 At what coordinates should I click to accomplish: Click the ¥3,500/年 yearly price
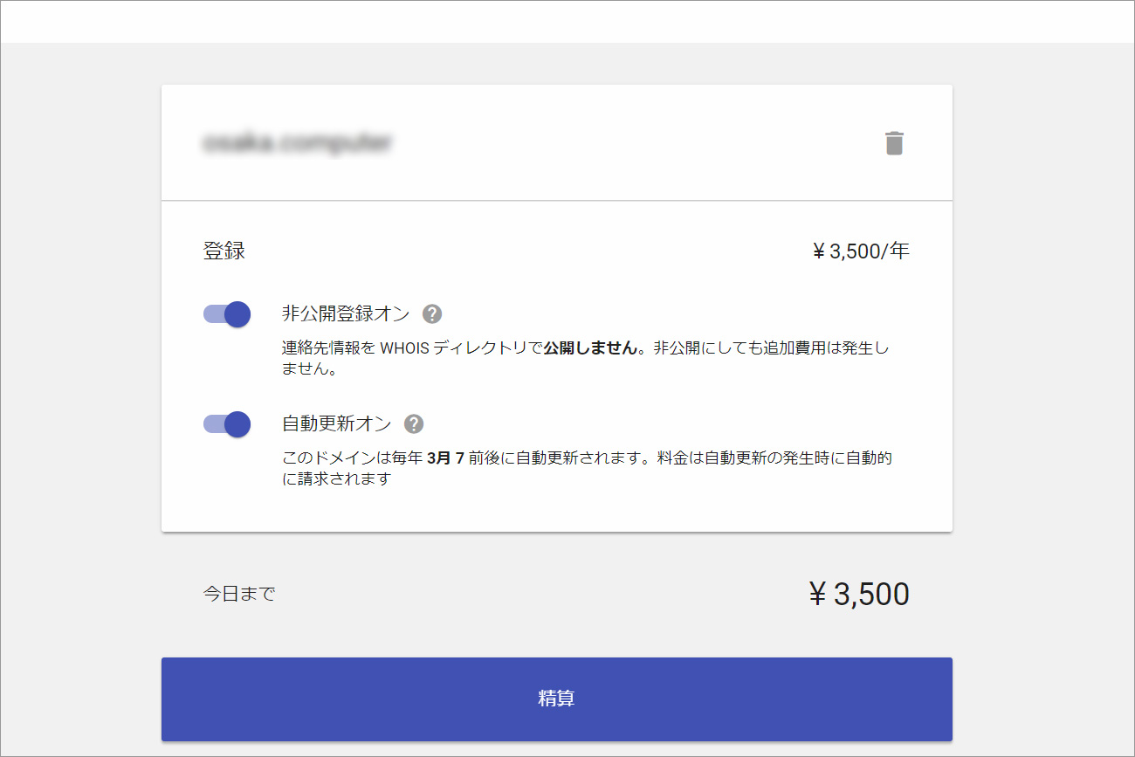(x=861, y=251)
